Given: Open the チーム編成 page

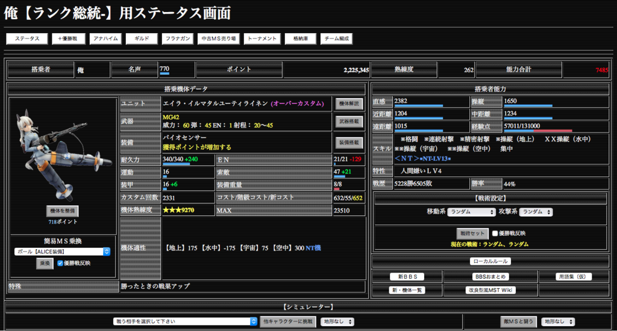Looking at the screenshot, I should 336,39.
